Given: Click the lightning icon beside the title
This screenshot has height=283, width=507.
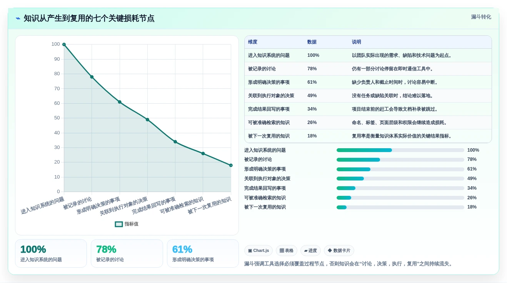Looking at the screenshot, I should point(18,18).
